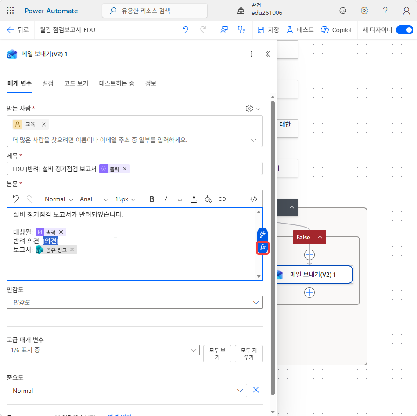The width and height of the screenshot is (417, 416).
Task: Undo in the body editor toolbar
Action: click(16, 199)
